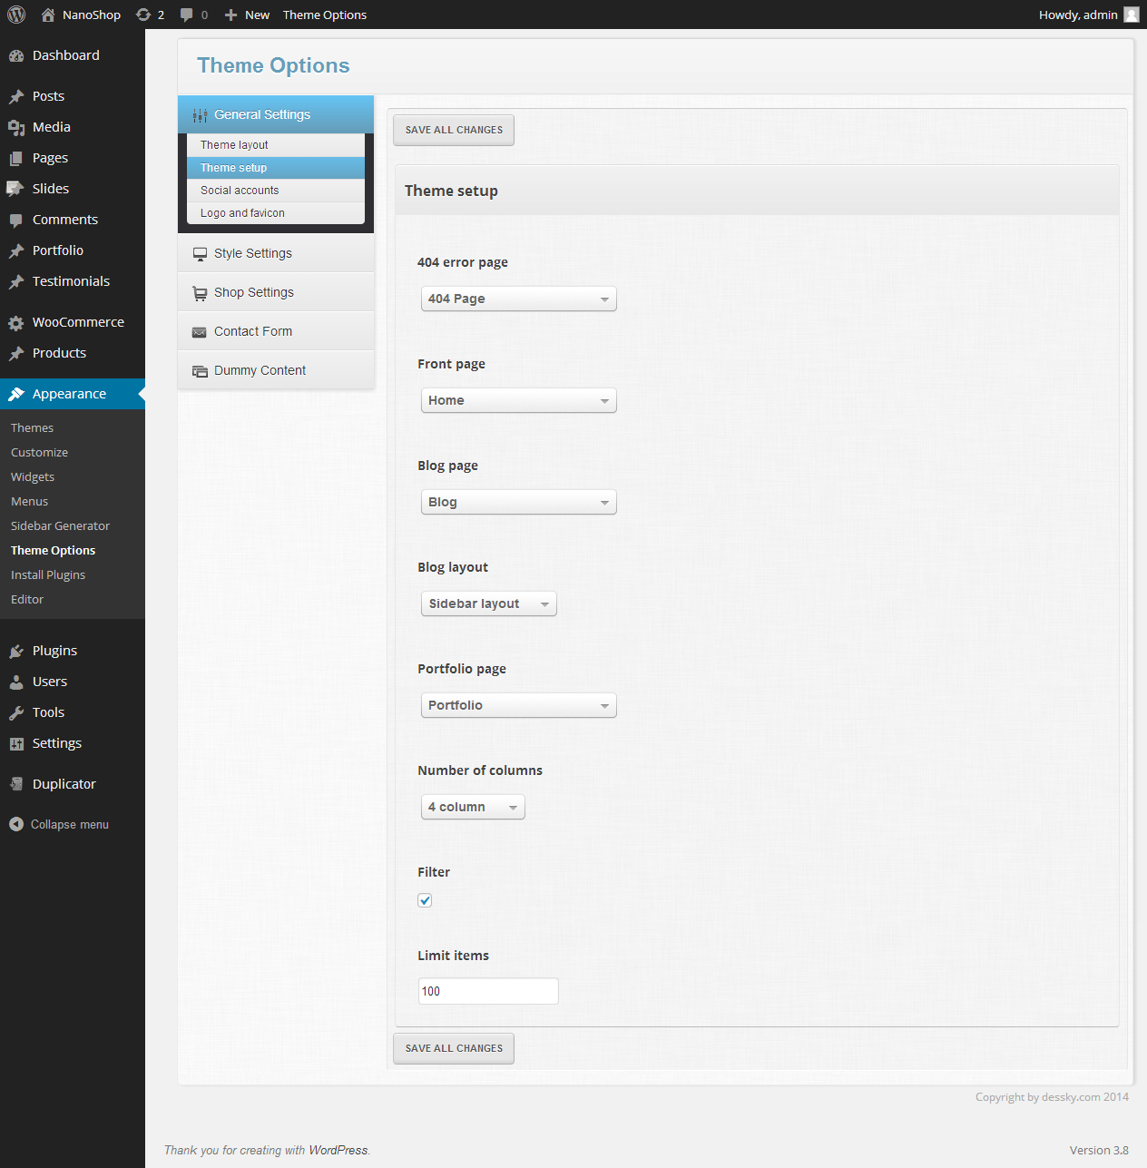Viewport: 1147px width, 1168px height.
Task: Select the Social accounts submenu item
Action: (x=240, y=191)
